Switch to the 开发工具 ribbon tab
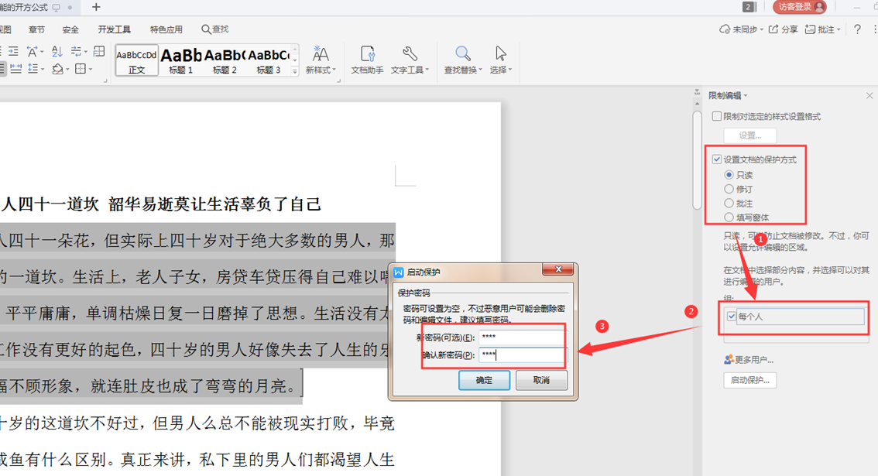 pos(113,29)
